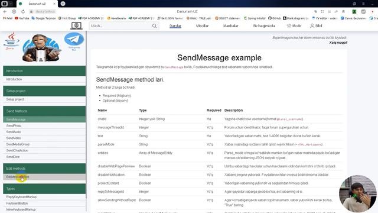This screenshot has width=378, height=213.
Task: Open the CV editor bookmark
Action: coord(324,18)
